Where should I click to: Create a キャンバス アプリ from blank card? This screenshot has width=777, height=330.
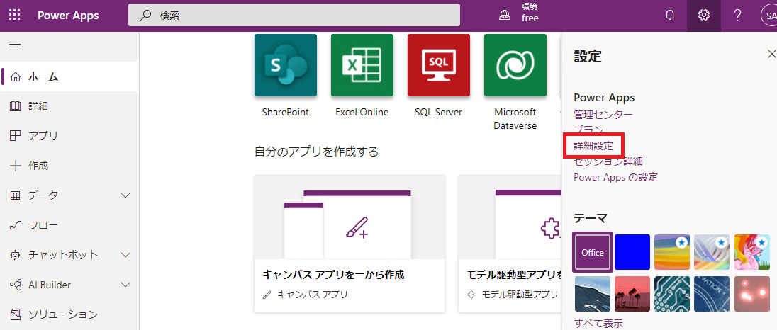point(350,244)
